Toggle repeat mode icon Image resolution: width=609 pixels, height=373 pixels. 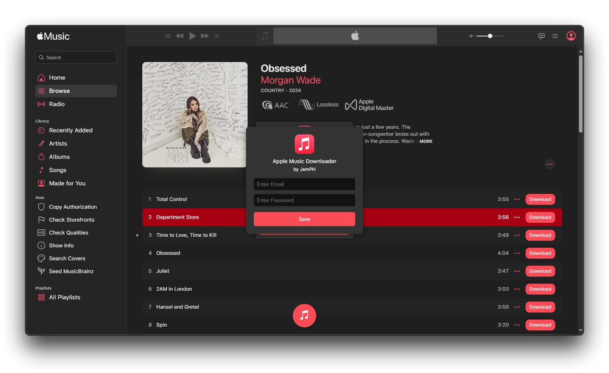click(217, 36)
